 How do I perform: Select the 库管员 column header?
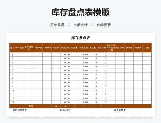pyautogui.click(x=138, y=48)
